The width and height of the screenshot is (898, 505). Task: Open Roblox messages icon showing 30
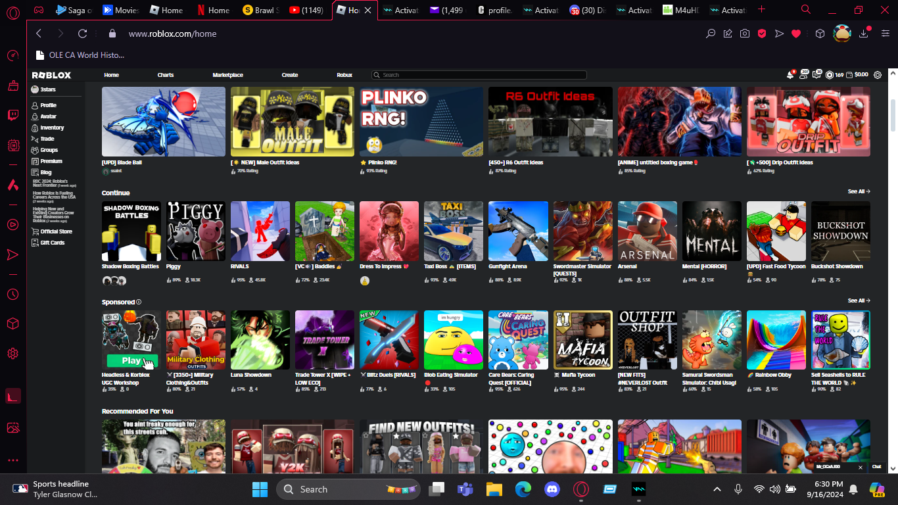tap(816, 75)
